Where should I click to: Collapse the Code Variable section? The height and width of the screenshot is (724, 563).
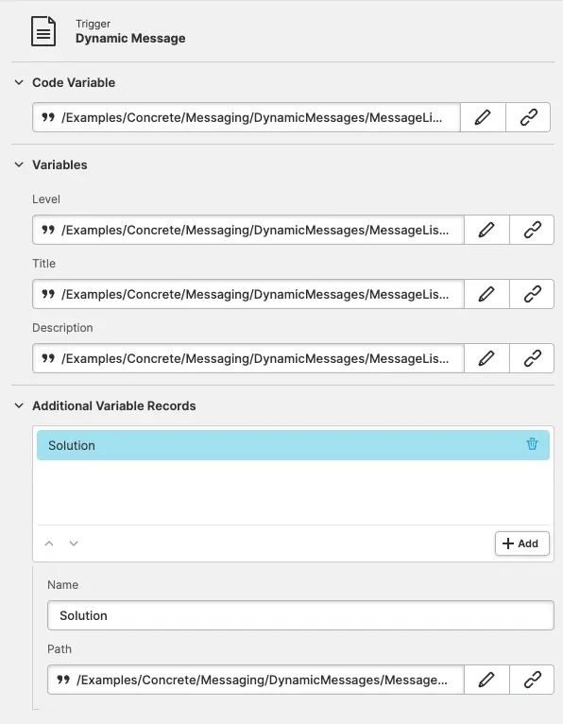point(19,82)
